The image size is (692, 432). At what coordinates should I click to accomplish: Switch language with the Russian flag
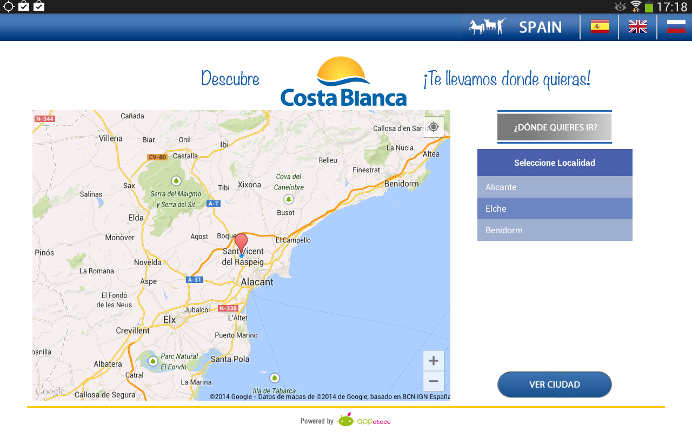tap(676, 26)
